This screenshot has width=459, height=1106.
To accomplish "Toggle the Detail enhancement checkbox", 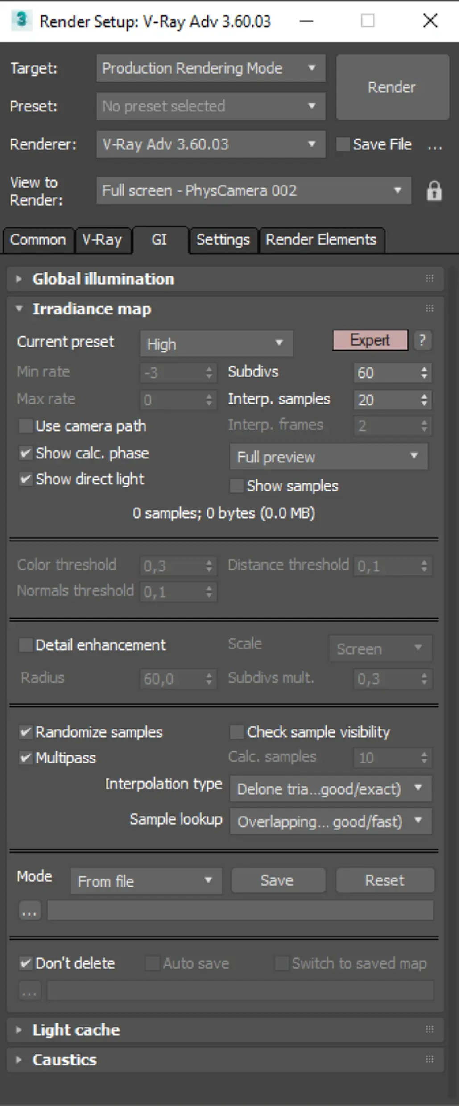I will coord(26,645).
